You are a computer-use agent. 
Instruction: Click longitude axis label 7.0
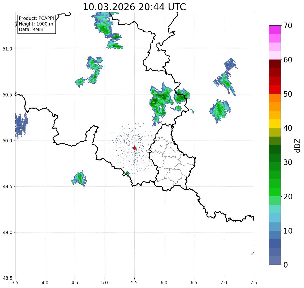coord(224,283)
